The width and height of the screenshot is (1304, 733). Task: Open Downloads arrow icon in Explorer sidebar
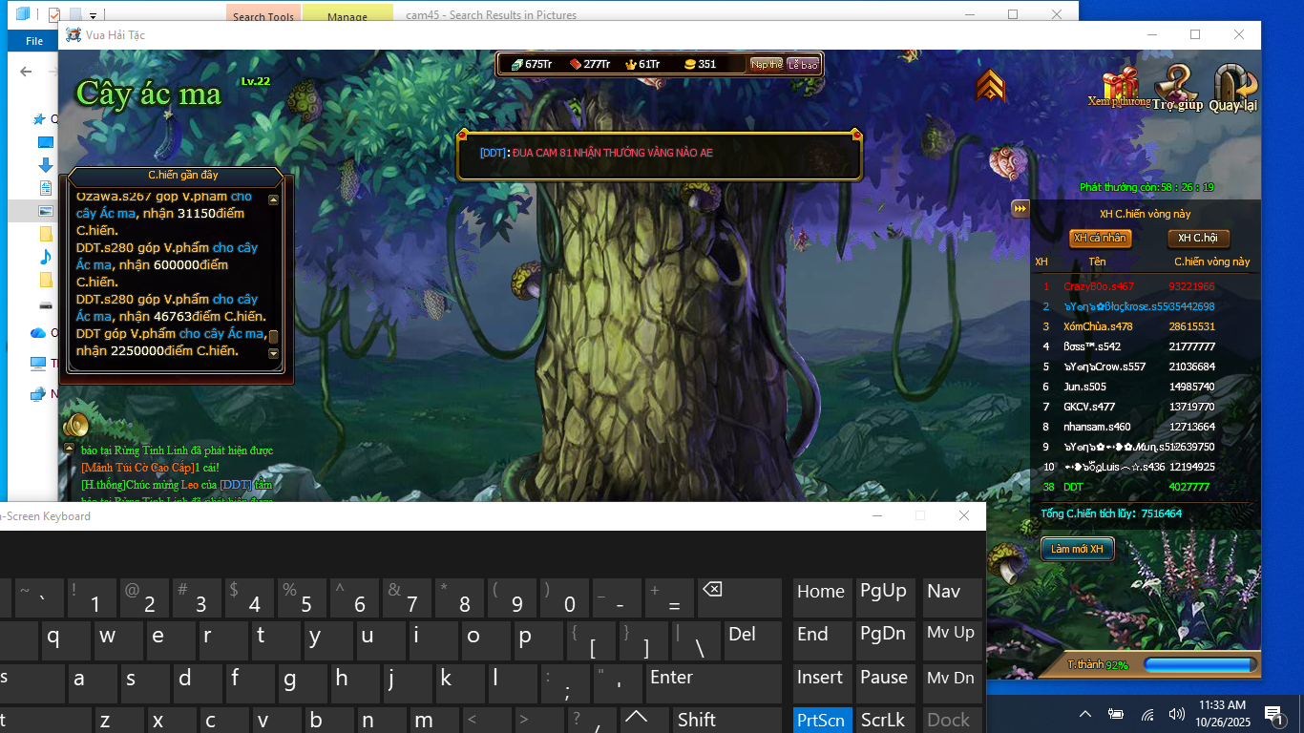tap(45, 165)
